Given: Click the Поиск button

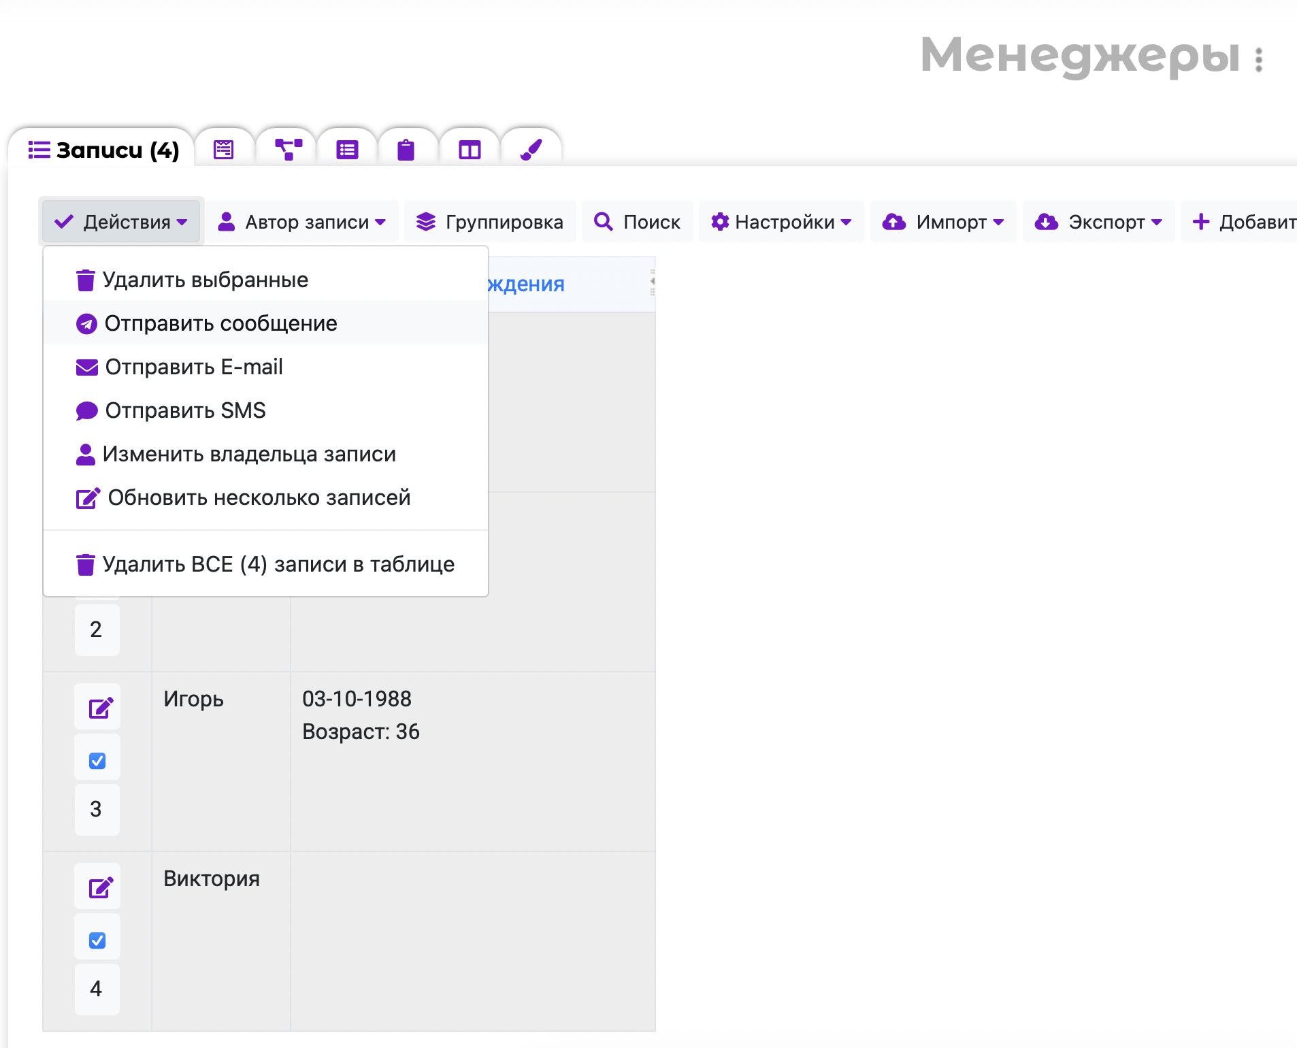Looking at the screenshot, I should coord(637,222).
